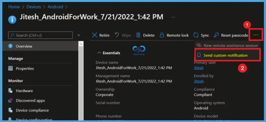
Task: Go to Android breadcrumb
Action: 55,7
